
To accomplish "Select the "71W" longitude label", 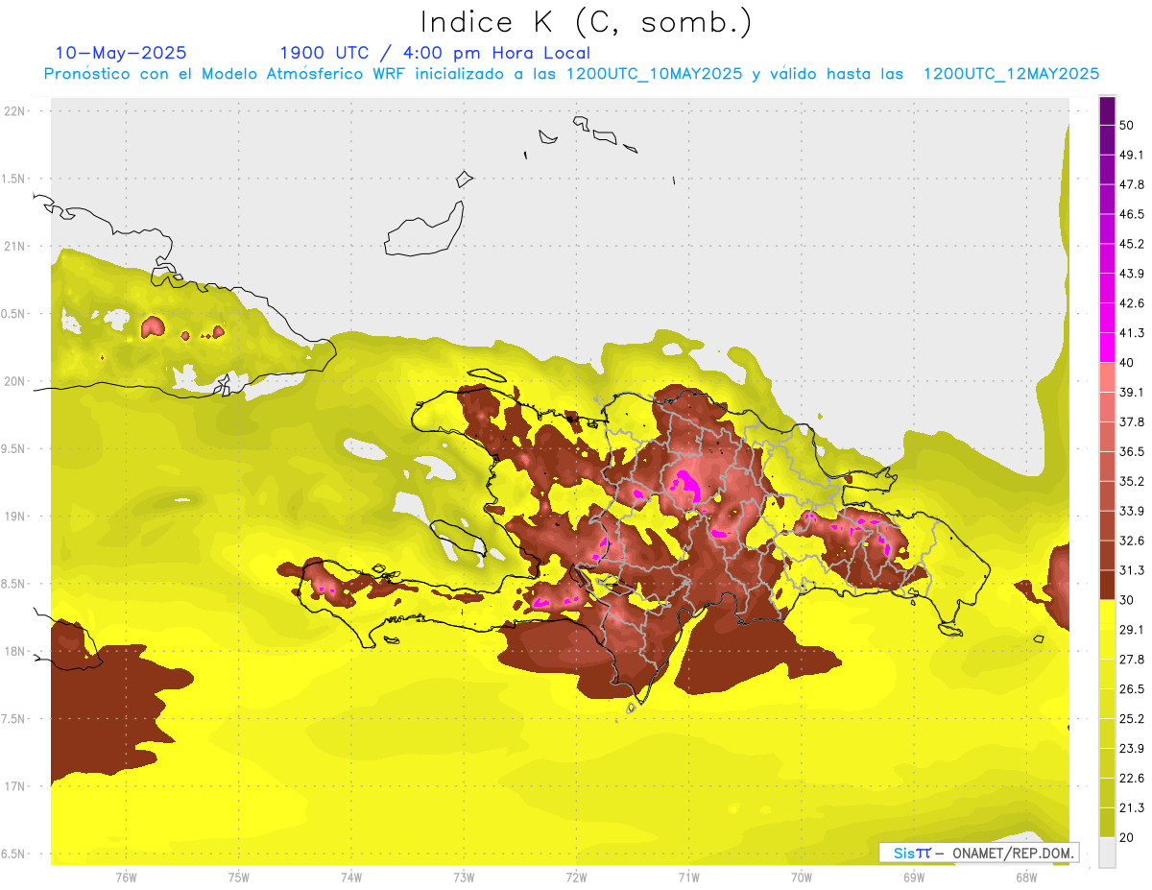I will point(688,878).
